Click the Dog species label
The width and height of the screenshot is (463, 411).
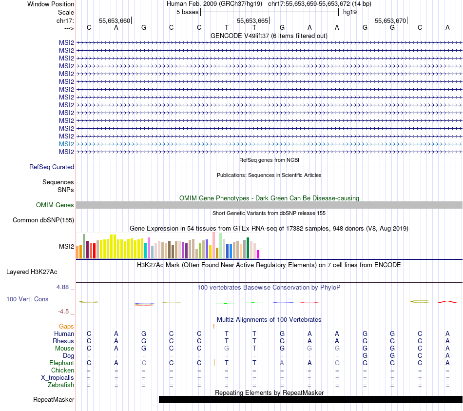coord(68,356)
